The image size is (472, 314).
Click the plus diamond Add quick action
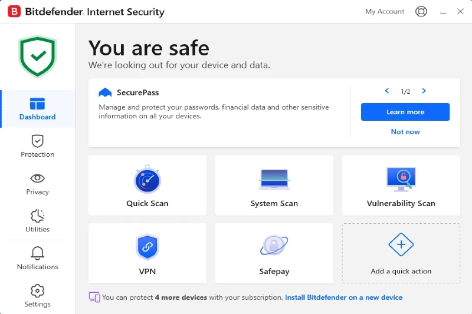click(401, 244)
